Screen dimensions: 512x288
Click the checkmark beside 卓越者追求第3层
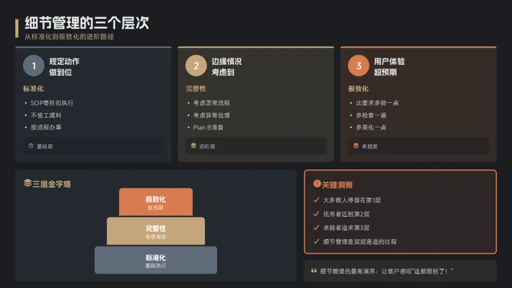tap(316, 227)
